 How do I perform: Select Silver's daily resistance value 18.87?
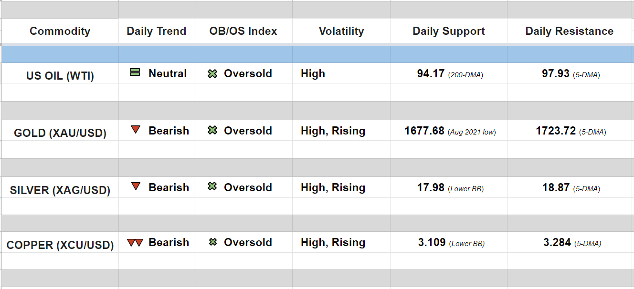pos(556,187)
